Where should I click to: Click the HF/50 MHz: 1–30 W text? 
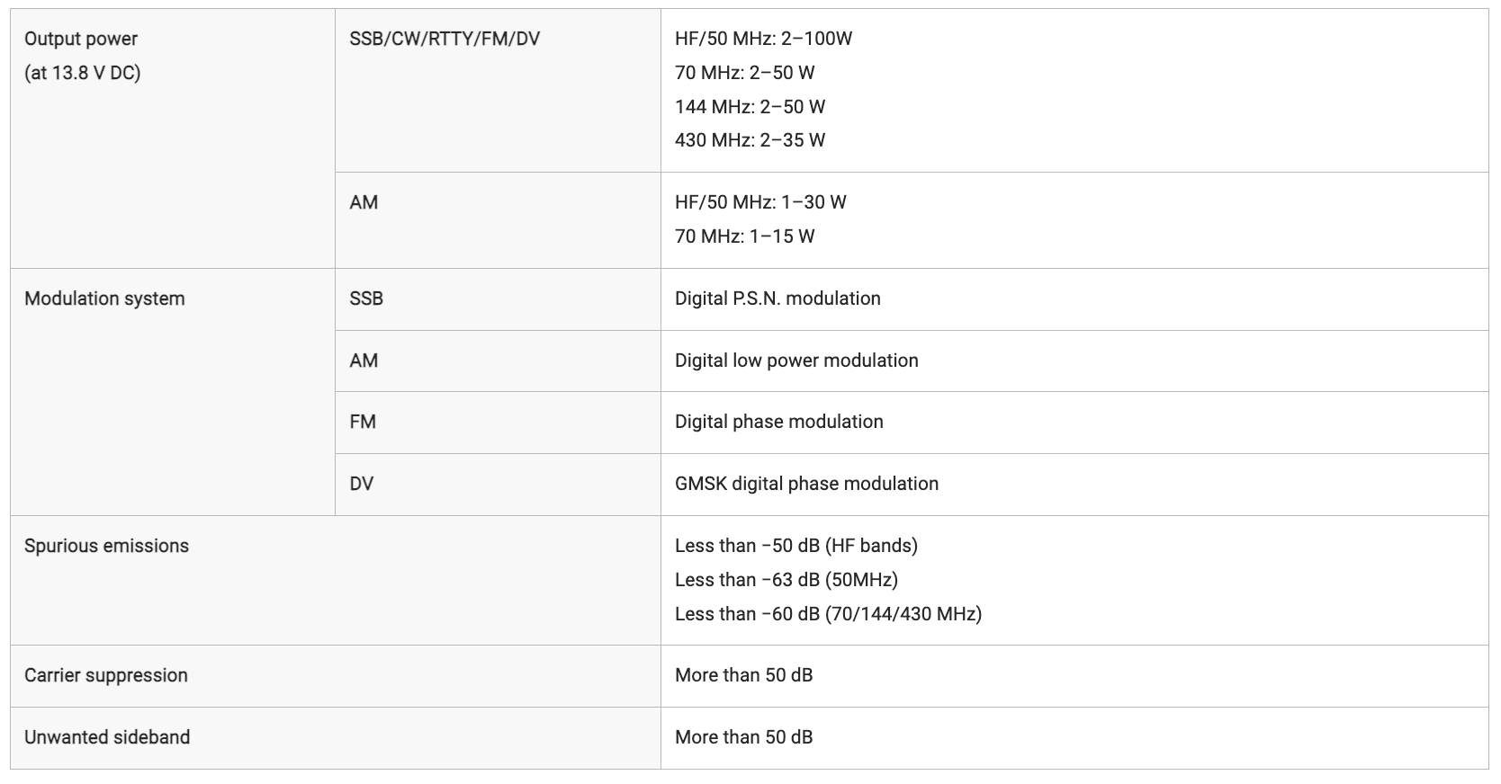[760, 202]
